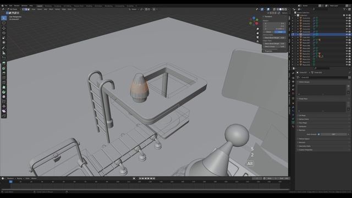Open the Render properties tab icon

(x=293, y=78)
